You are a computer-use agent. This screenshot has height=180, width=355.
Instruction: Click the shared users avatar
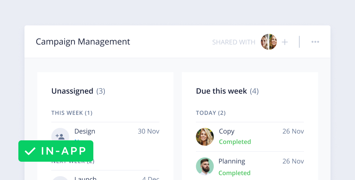pyautogui.click(x=269, y=42)
